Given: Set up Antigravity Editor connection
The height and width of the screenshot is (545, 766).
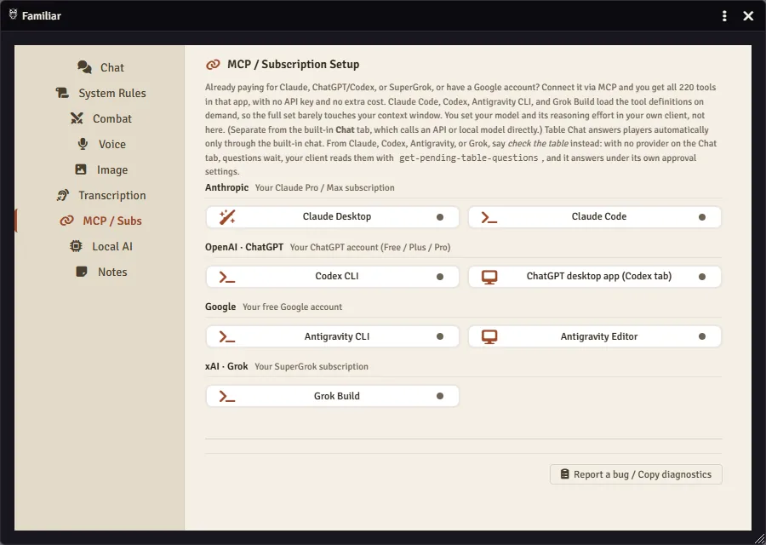Looking at the screenshot, I should click(595, 336).
